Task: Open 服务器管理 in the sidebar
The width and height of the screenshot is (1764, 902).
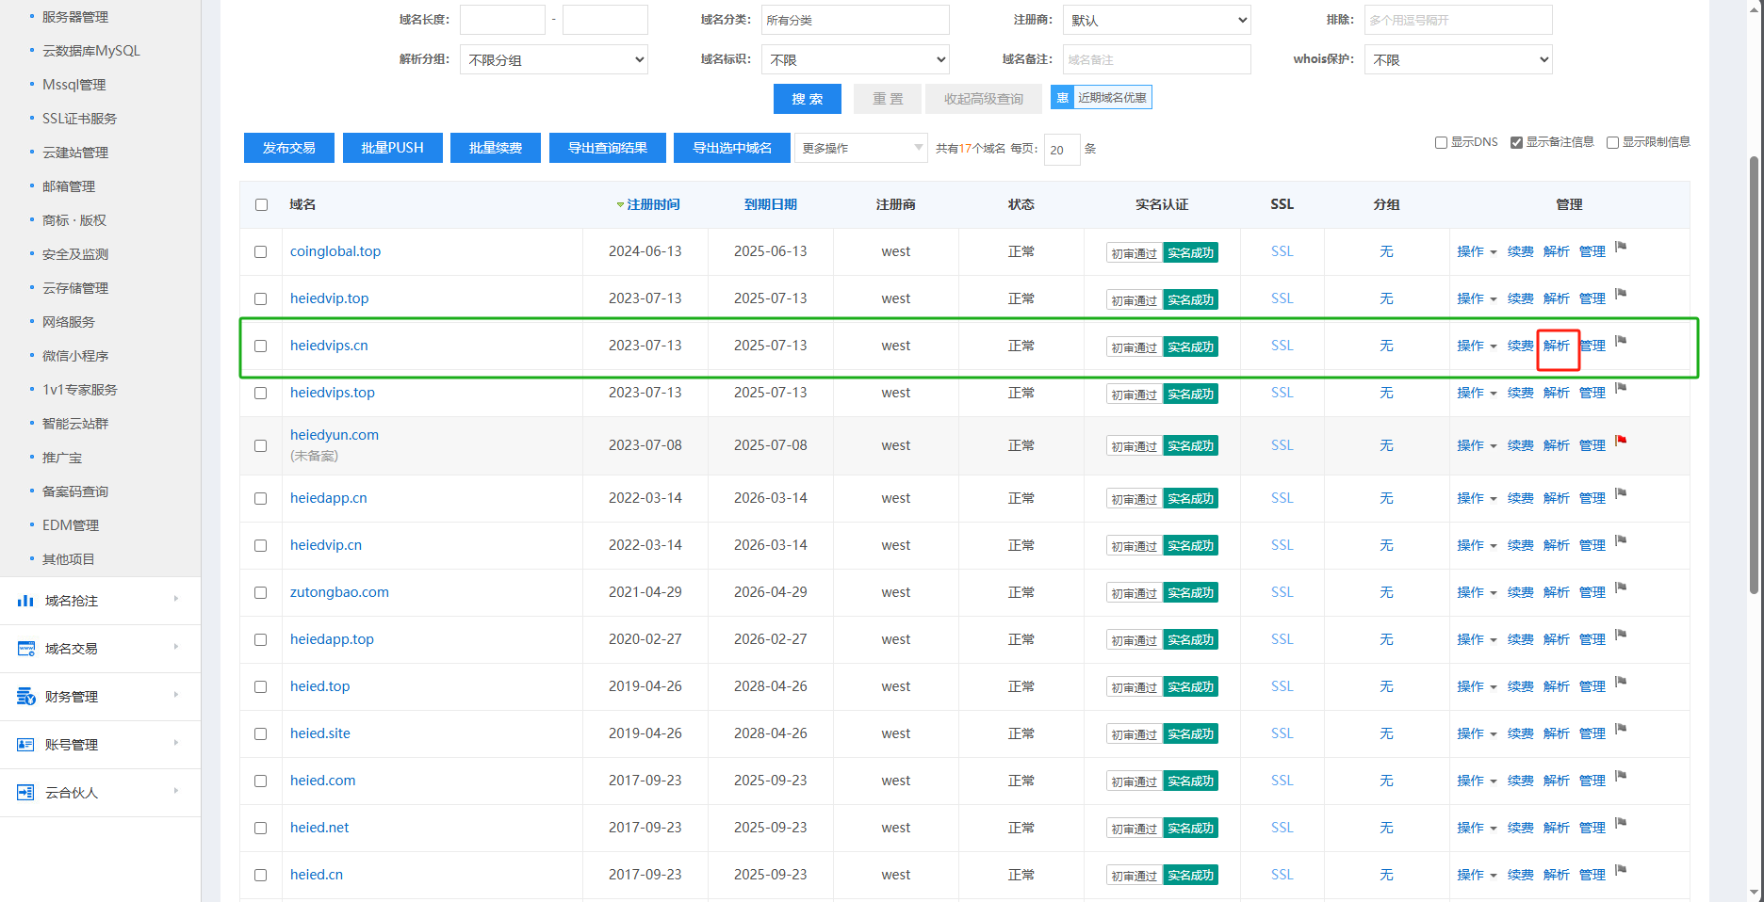Action: coord(75,17)
